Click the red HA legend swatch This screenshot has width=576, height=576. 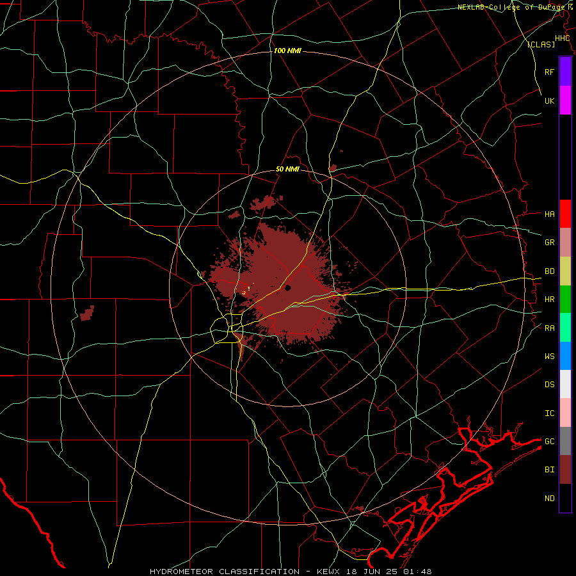tap(565, 214)
